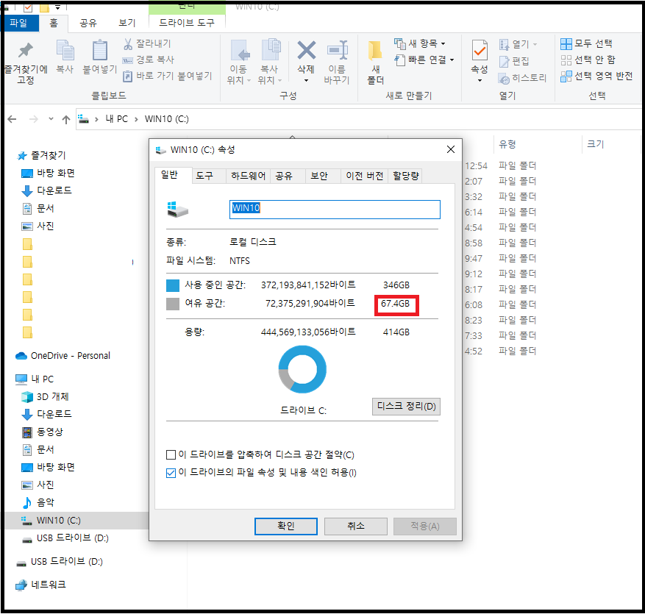Click the Rename (이름 바꾸기) icon
The image size is (645, 614).
pos(338,51)
